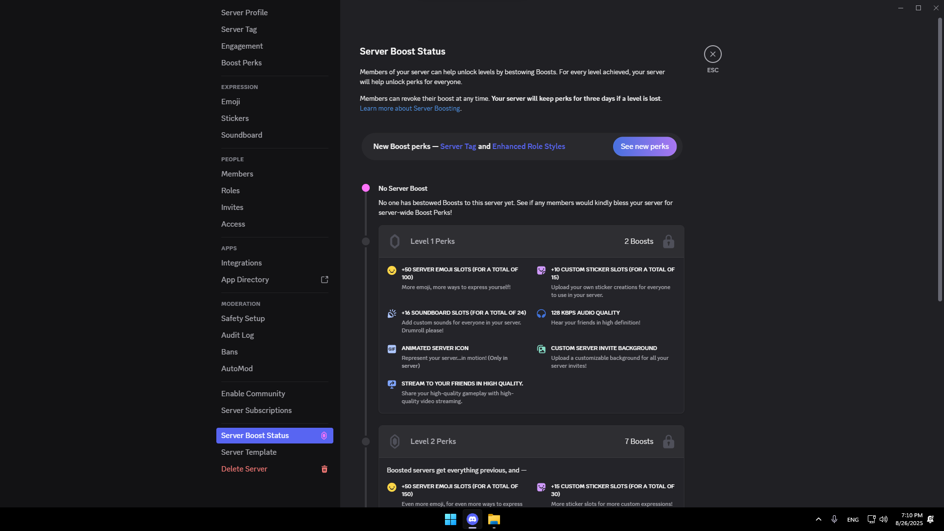Click the lock icon on Level 1 Perks
Viewport: 944px width, 531px height.
click(668, 241)
